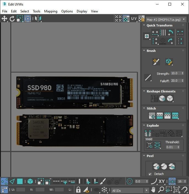This screenshot has height=194, width=189.
Task: Click the Falloff spinner arrows
Action: pos(183,81)
